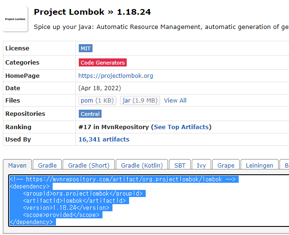289x235 pixels.
Task: Click the HomePage row label
Action: point(22,76)
